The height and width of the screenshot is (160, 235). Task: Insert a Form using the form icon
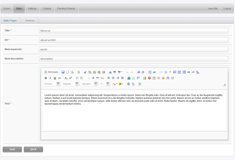161,72
